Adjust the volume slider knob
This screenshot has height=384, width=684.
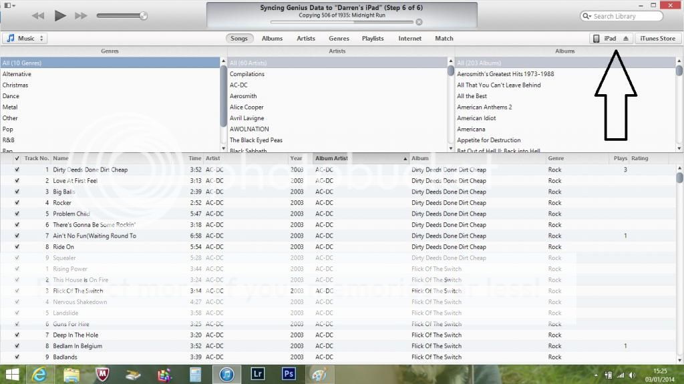[x=143, y=16]
